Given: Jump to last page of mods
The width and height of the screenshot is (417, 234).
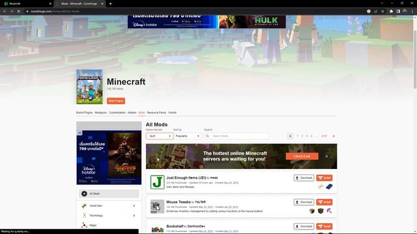Looking at the screenshot, I should (324, 136).
